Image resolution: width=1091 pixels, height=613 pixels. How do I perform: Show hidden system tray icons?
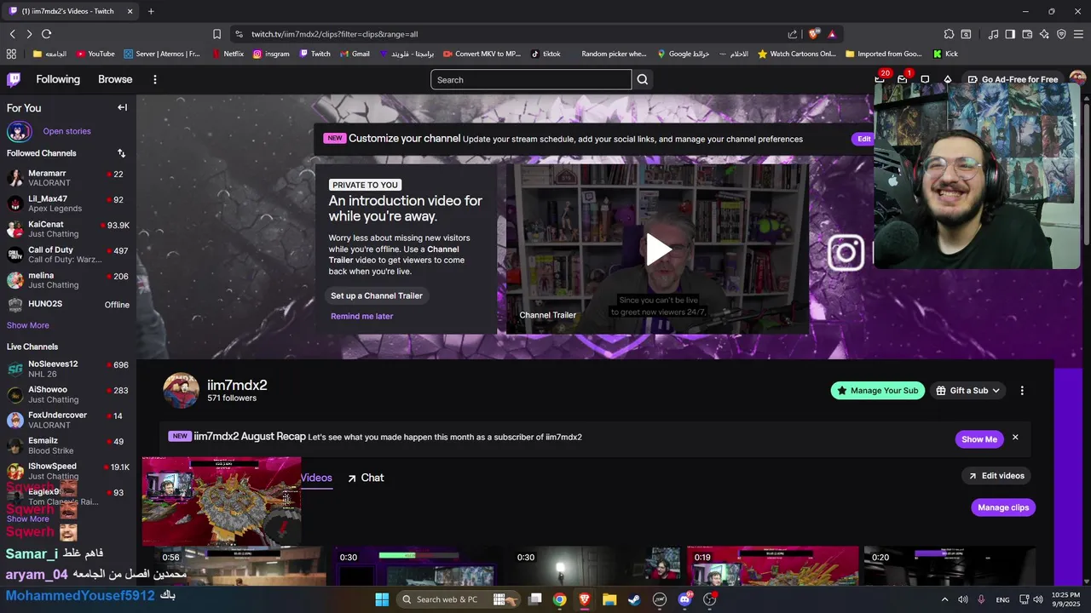tap(944, 599)
